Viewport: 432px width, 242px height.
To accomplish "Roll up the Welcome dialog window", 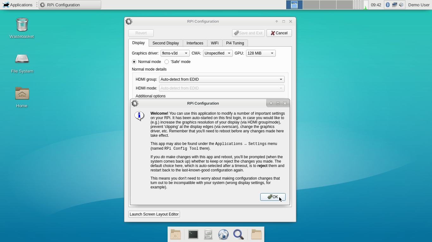I will point(271,103).
